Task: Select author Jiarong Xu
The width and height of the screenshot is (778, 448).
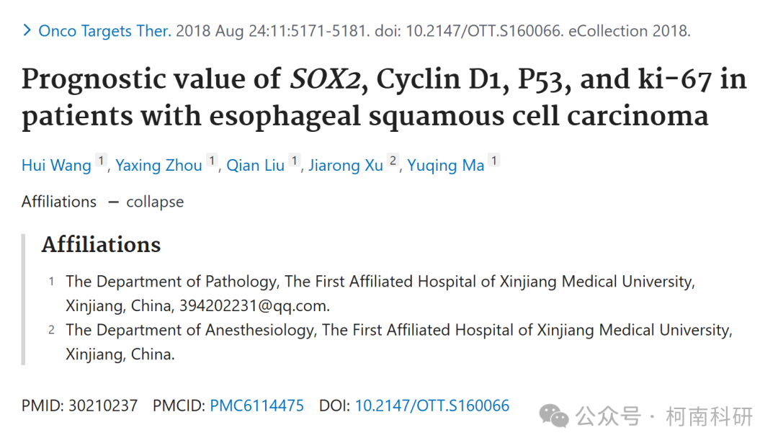Action: pyautogui.click(x=346, y=165)
